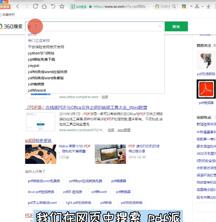Open result title 「PDF派」在线版PDF与Office文件
The width and height of the screenshot is (216, 222).
tap(86, 108)
